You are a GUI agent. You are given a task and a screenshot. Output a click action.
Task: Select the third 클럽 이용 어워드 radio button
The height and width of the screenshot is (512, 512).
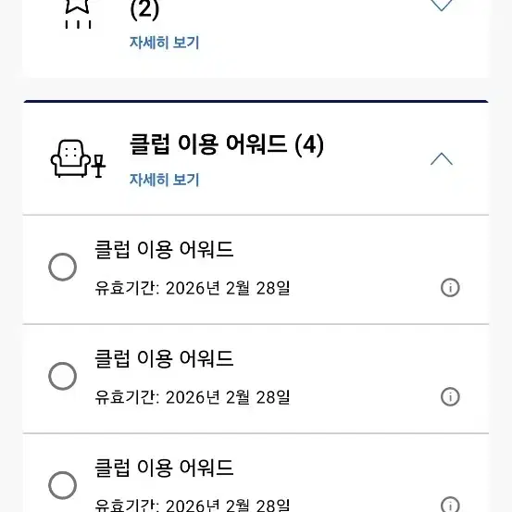pyautogui.click(x=62, y=485)
